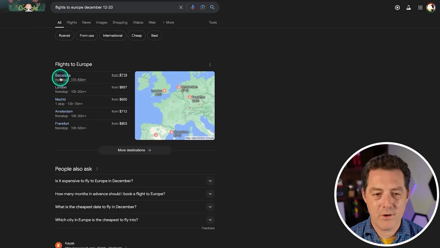The image size is (440, 248).
Task: Click into the search query field
Action: point(116,7)
